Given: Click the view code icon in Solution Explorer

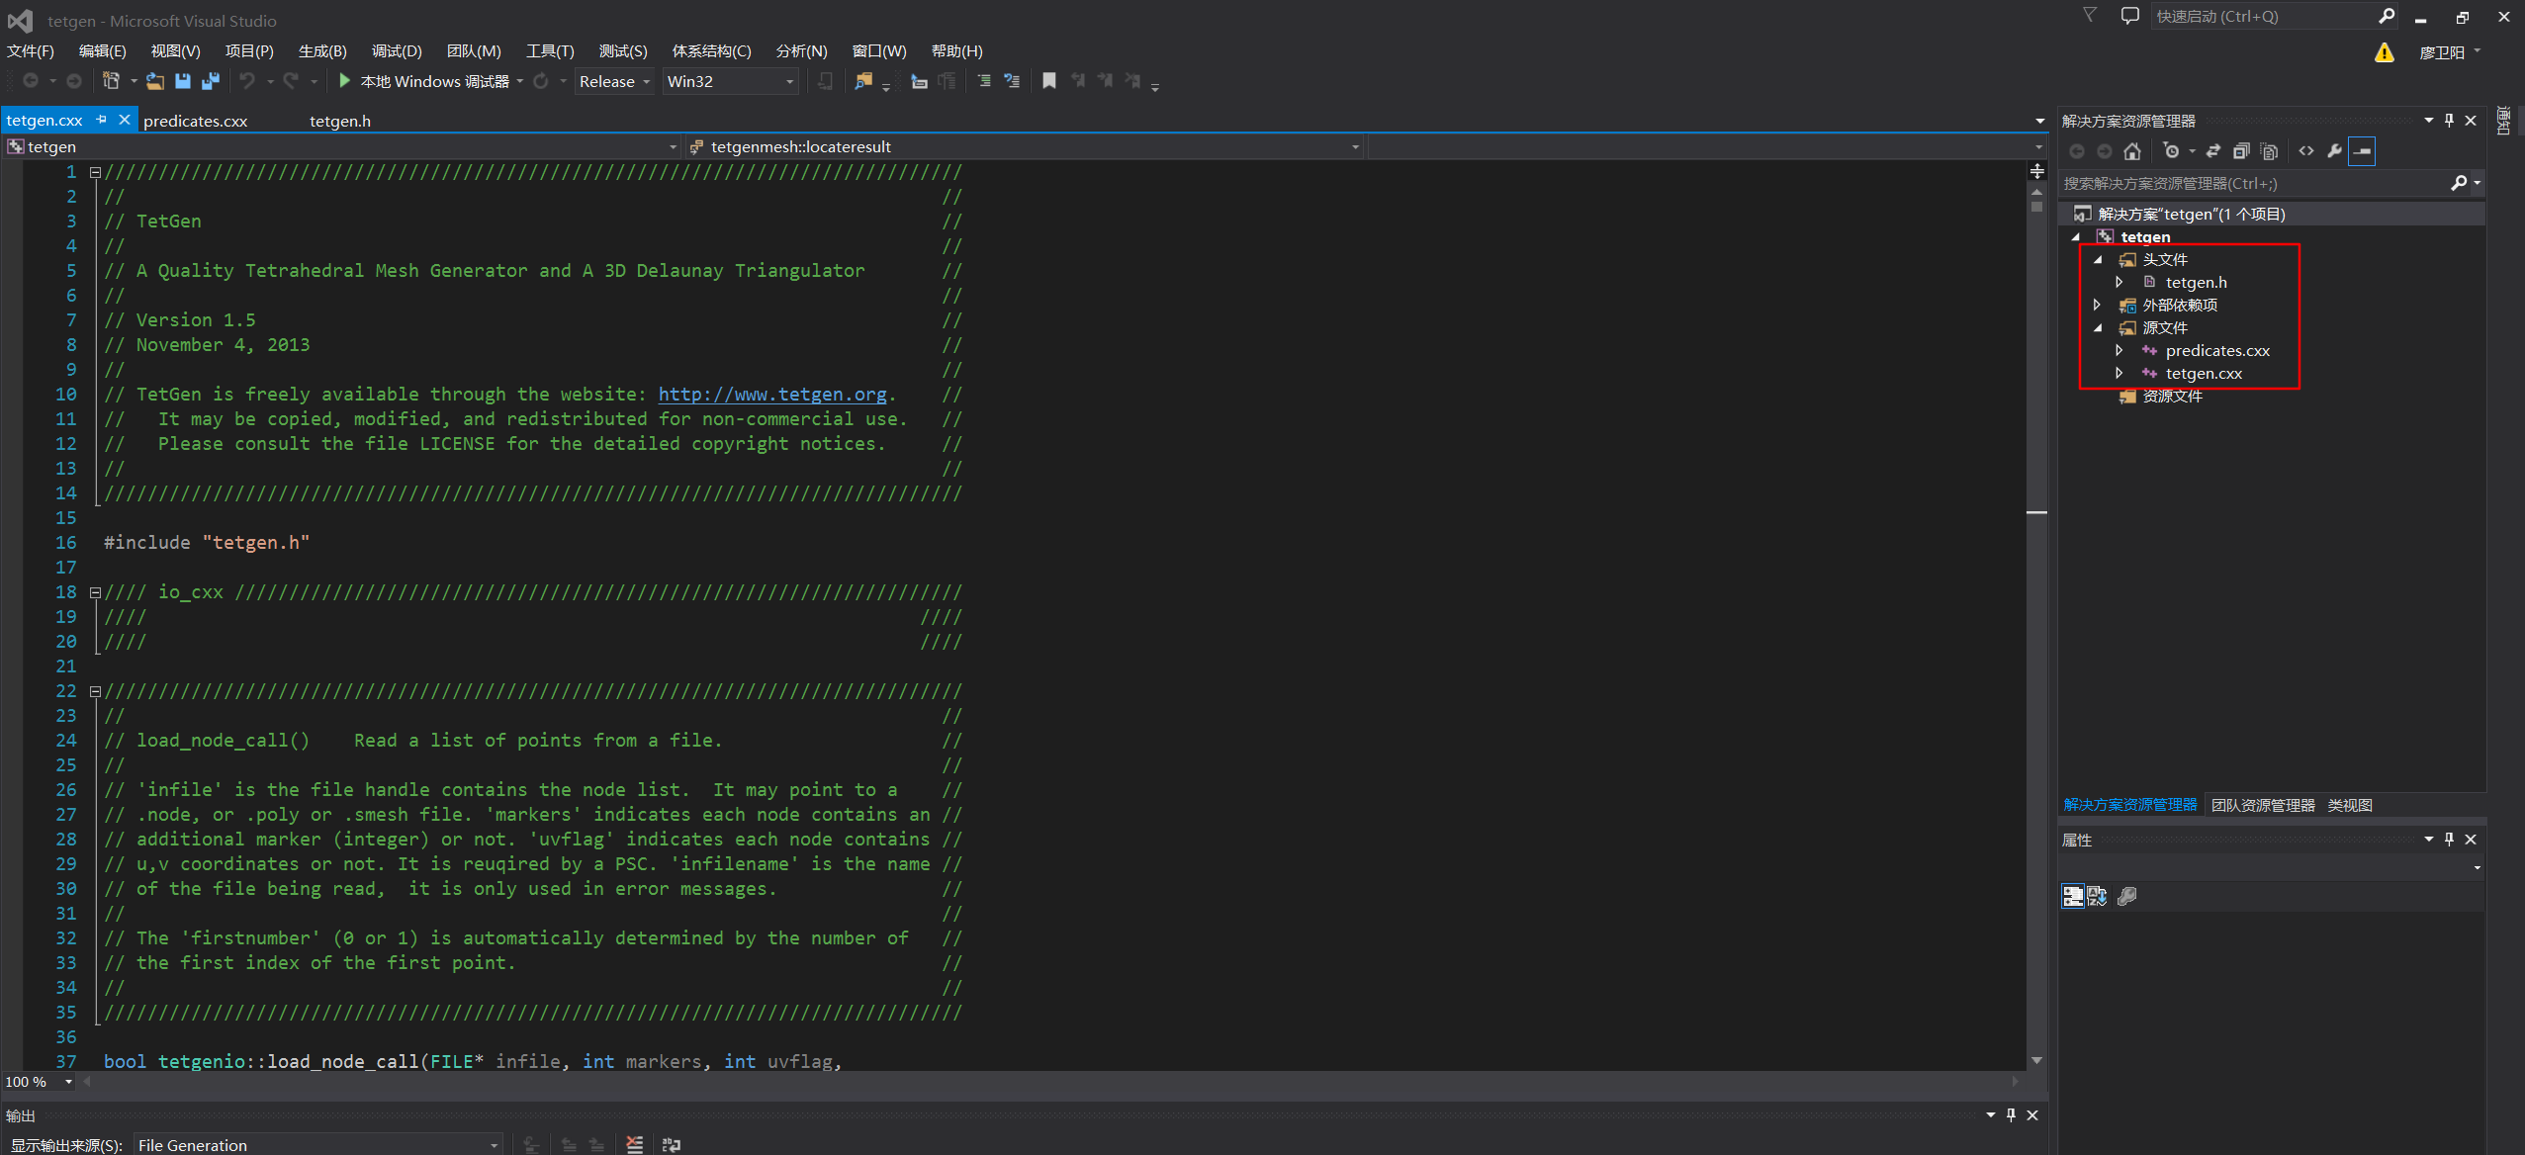Looking at the screenshot, I should (2306, 151).
